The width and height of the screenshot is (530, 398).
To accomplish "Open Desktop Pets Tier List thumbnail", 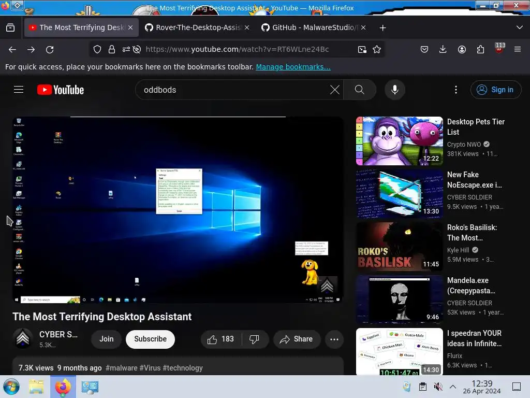I will [x=399, y=141].
